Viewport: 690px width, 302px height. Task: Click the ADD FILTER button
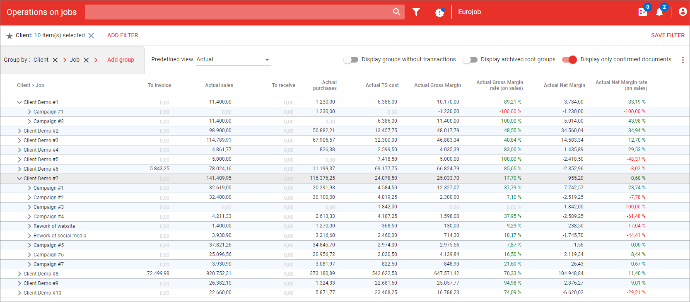(123, 36)
